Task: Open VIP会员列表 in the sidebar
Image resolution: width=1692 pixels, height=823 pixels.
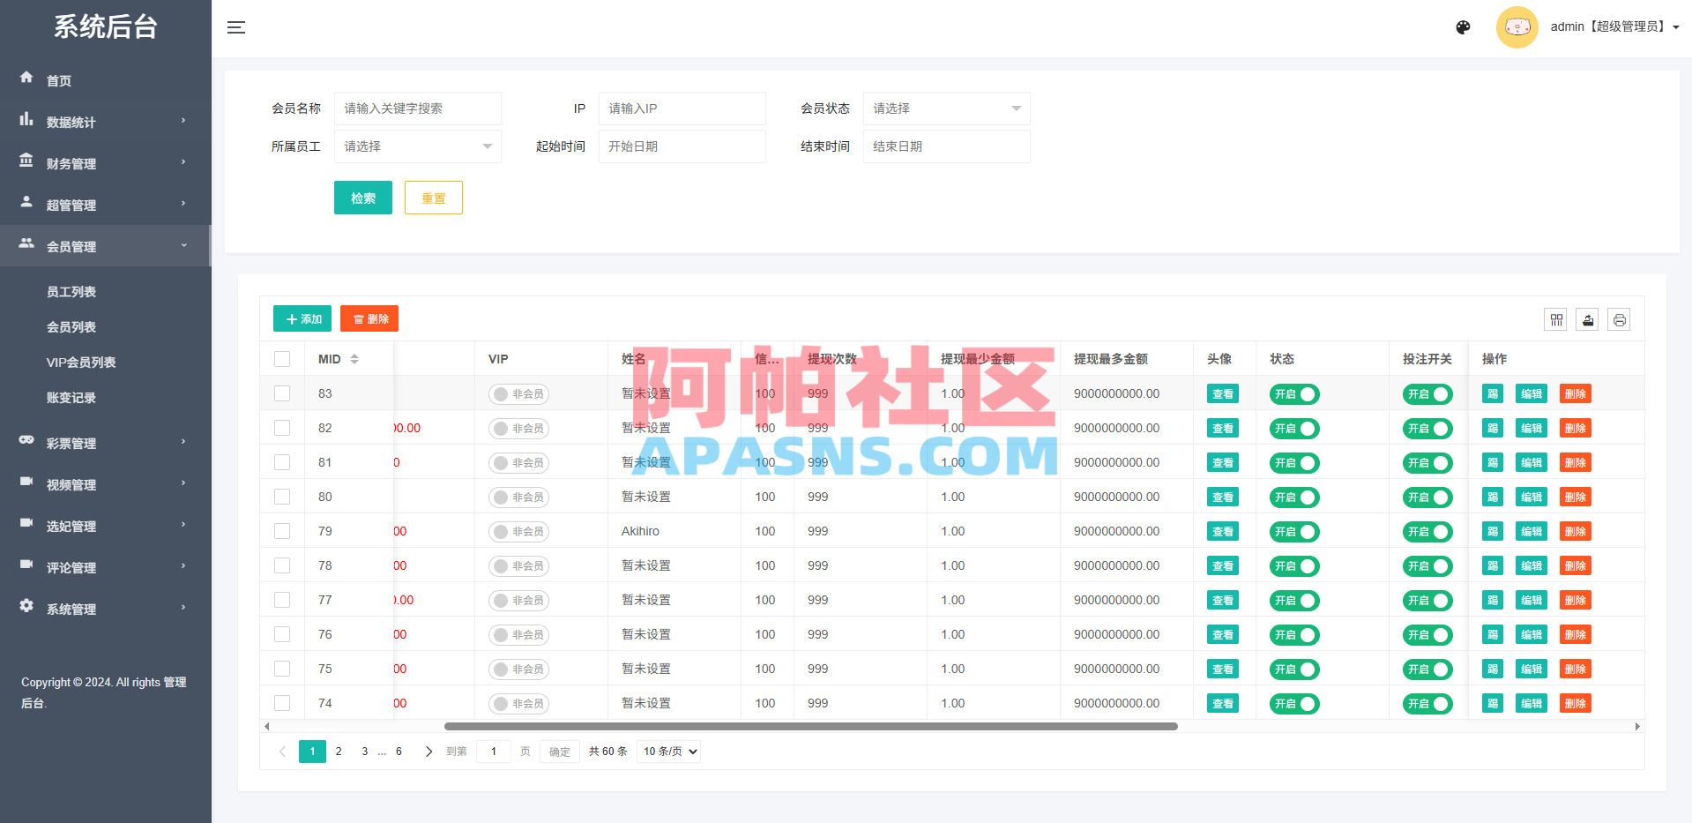Action: pos(81,363)
